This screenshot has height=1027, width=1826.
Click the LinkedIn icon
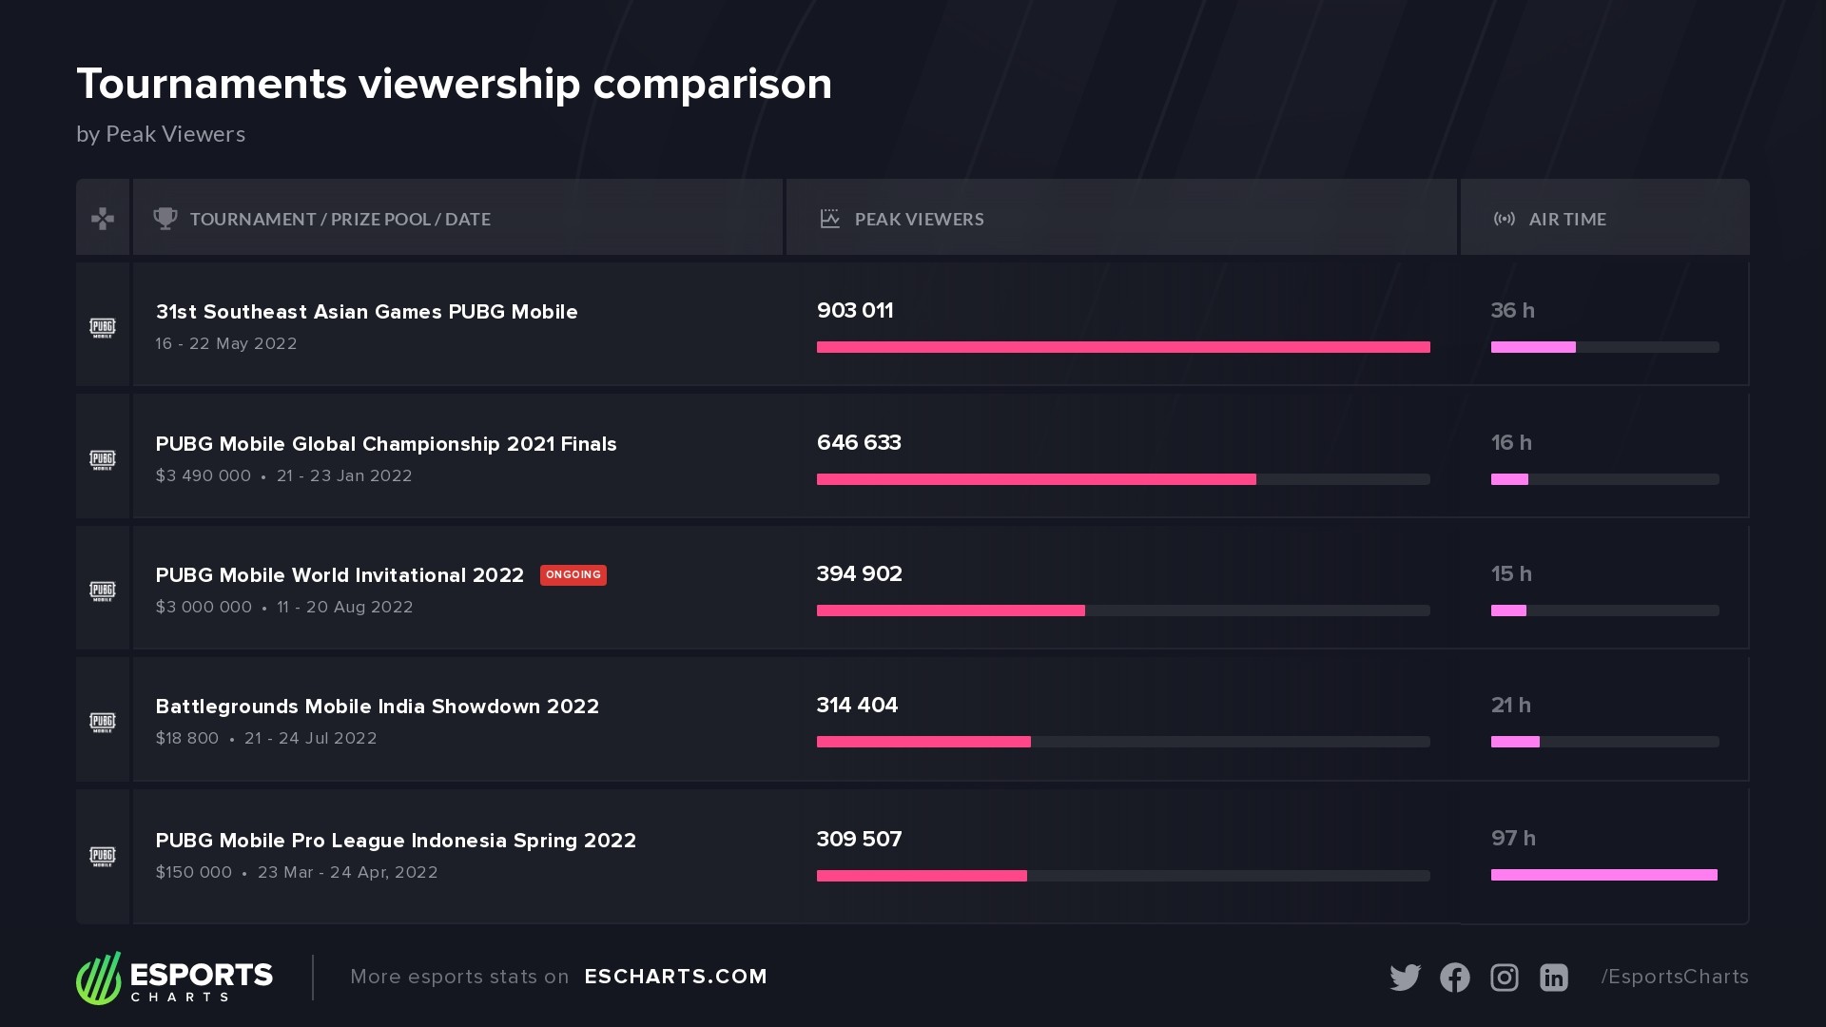tap(1553, 978)
